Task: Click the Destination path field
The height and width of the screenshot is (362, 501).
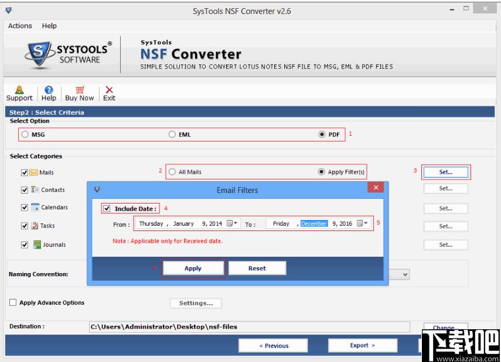Action: pos(250,327)
